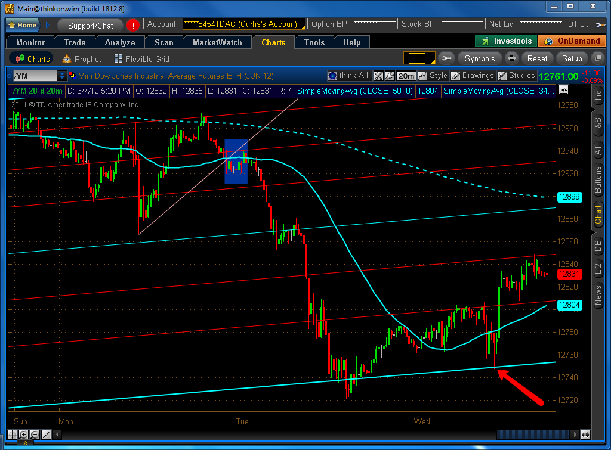Open the Buttons side panel tab
Image resolution: width=611 pixels, height=450 pixels.
tap(598, 179)
